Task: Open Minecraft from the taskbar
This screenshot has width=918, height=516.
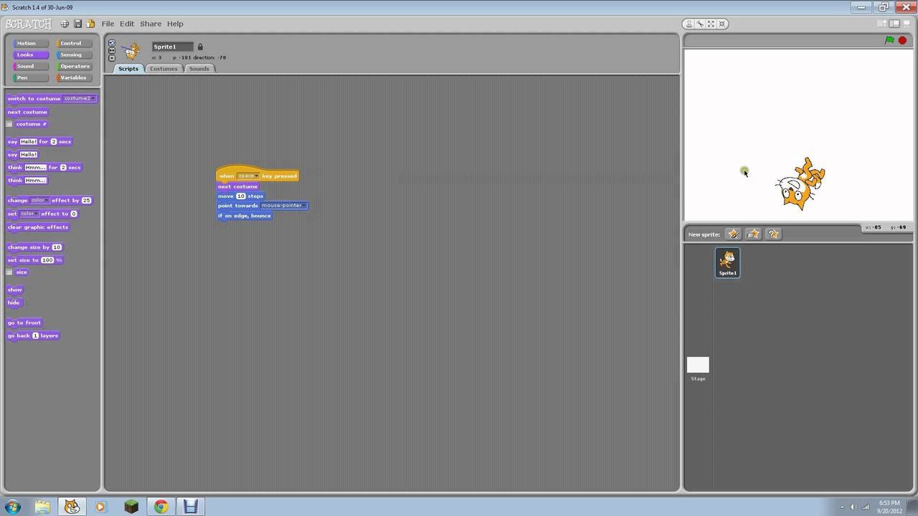Action: 131,507
